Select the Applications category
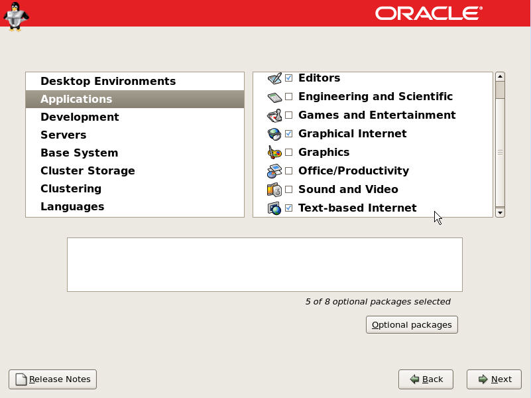 [135, 99]
